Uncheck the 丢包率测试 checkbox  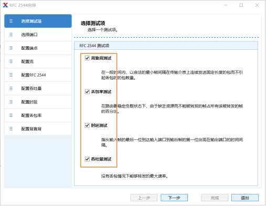[x=87, y=92]
